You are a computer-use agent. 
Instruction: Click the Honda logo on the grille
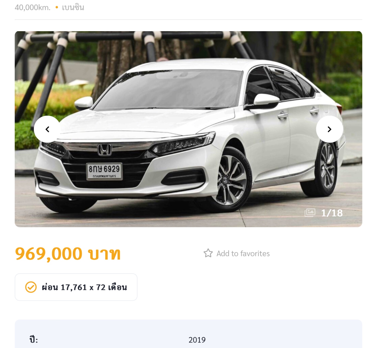[105, 149]
